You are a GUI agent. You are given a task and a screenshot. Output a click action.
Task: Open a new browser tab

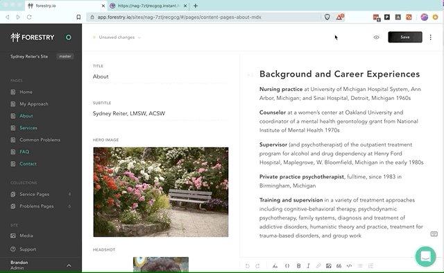196,6
